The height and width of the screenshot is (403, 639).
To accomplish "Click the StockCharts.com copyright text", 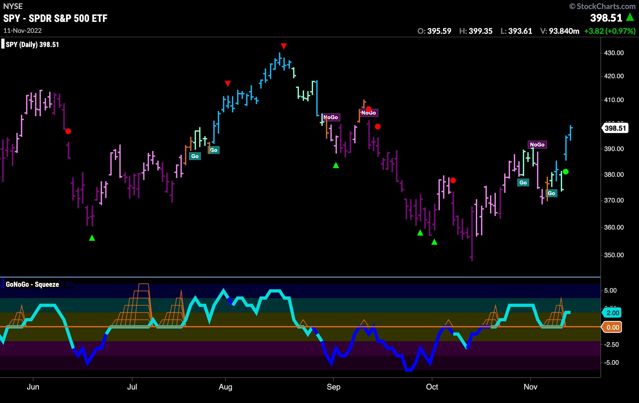I will point(602,6).
